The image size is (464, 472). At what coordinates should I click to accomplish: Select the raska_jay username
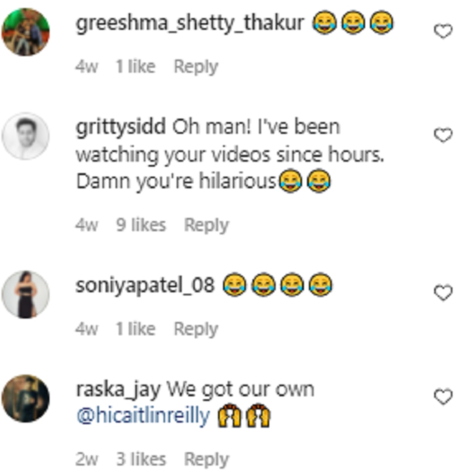(x=118, y=389)
